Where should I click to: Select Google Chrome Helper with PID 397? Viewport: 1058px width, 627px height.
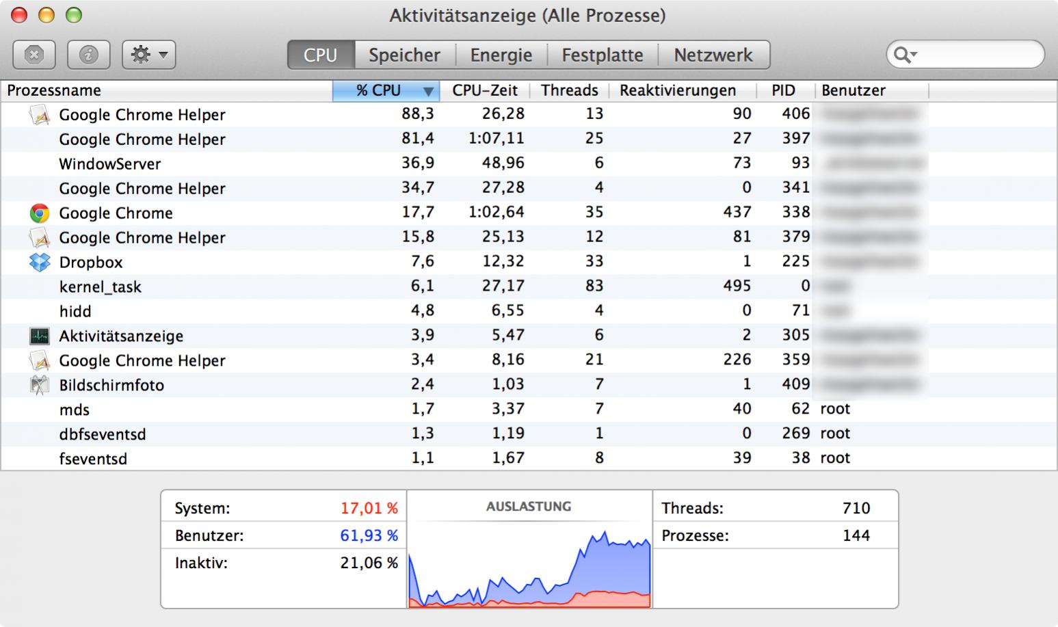529,139
